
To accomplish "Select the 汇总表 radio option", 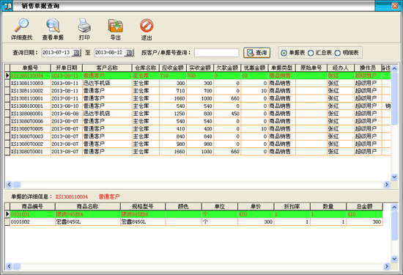I will point(311,53).
